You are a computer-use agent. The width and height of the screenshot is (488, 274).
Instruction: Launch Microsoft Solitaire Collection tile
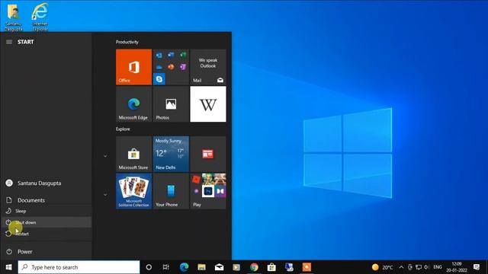pos(134,191)
